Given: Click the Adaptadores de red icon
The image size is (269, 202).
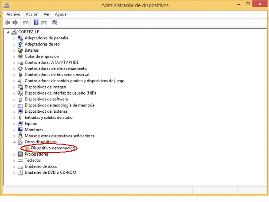Looking at the screenshot, I should point(20,44).
